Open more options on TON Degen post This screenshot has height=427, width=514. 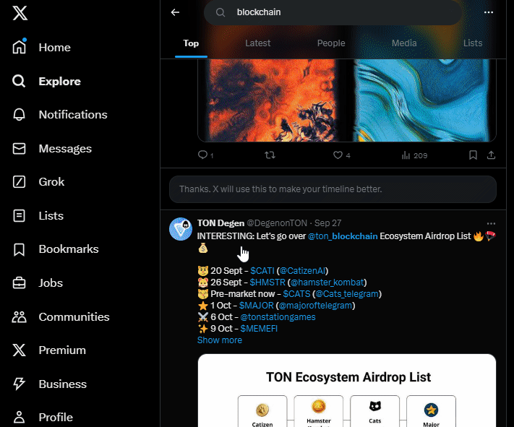pos(492,223)
